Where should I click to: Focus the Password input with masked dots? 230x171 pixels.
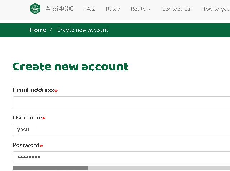pyautogui.click(x=121, y=157)
